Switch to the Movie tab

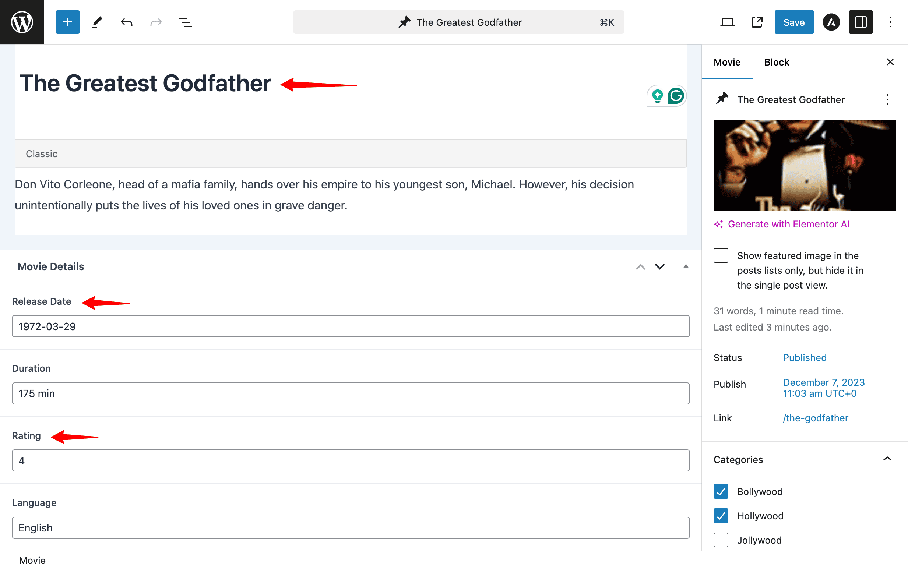tap(728, 62)
